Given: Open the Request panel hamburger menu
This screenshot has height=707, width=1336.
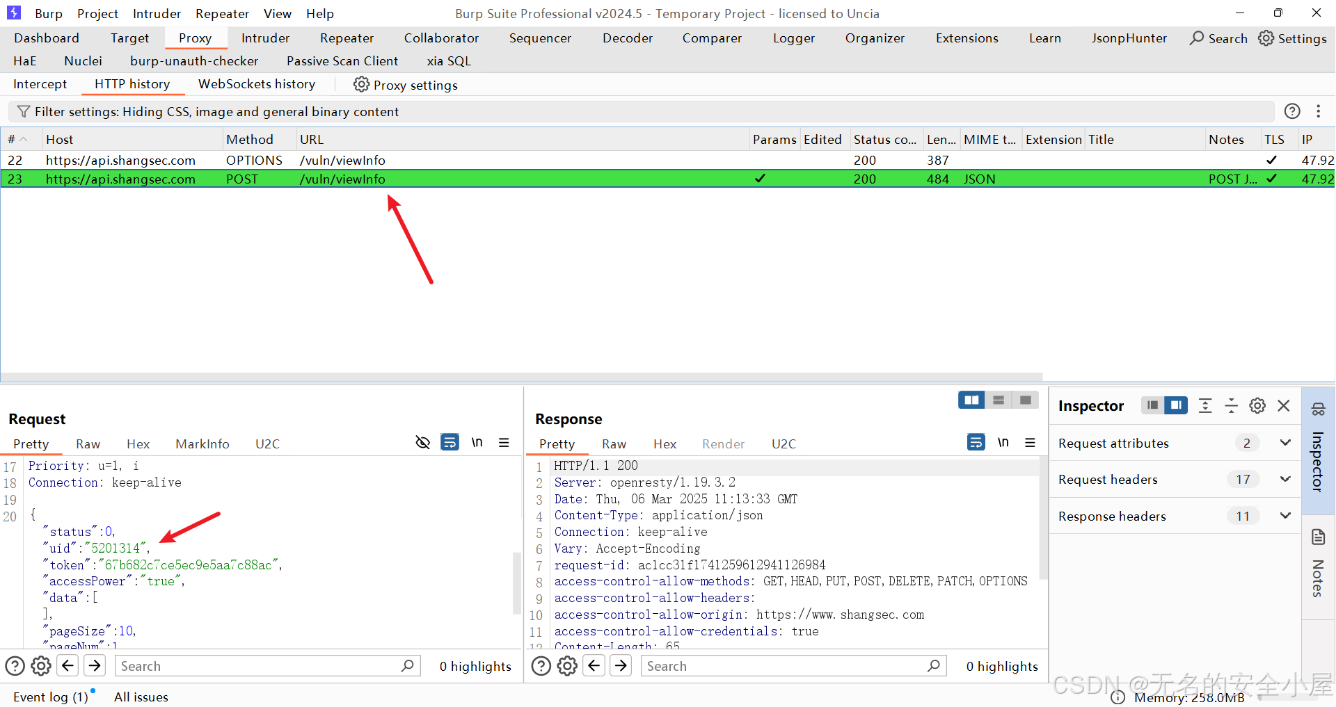Looking at the screenshot, I should coord(504,443).
